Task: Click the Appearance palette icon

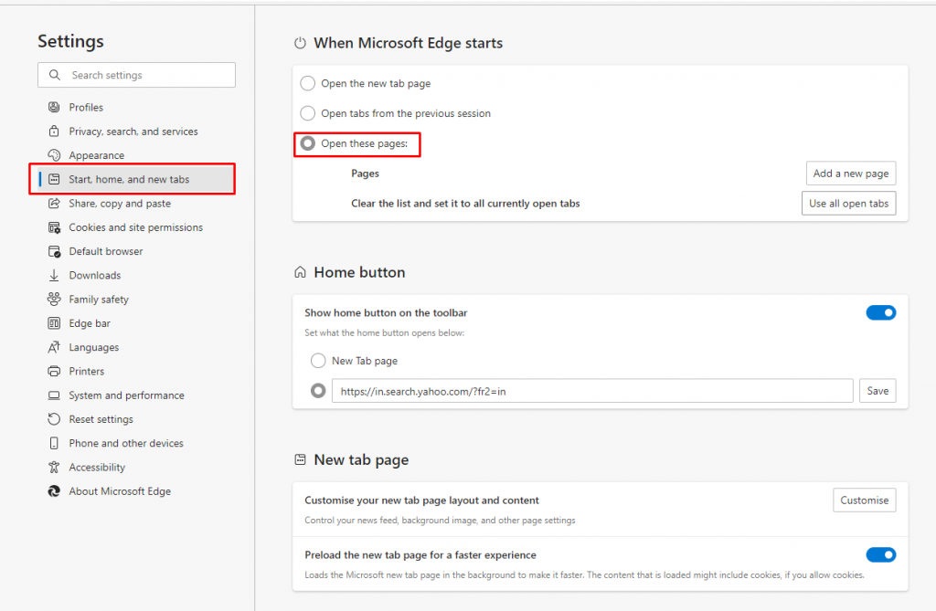Action: point(54,155)
